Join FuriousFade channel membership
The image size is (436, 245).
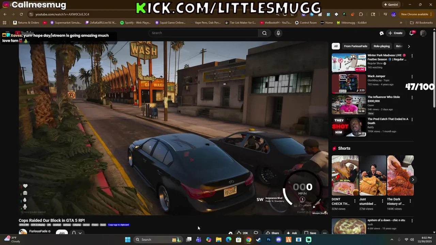(x=62, y=233)
